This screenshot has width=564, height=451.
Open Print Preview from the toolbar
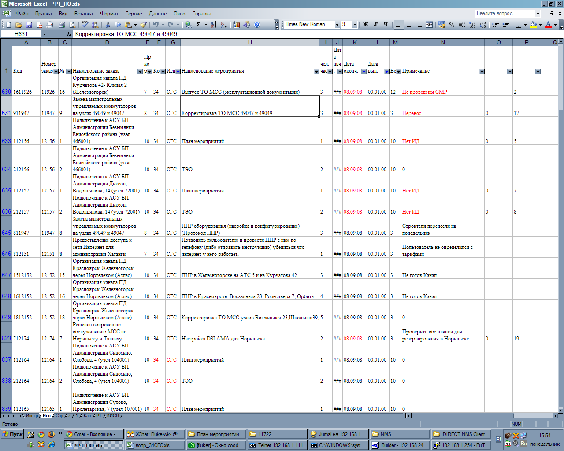coord(72,25)
